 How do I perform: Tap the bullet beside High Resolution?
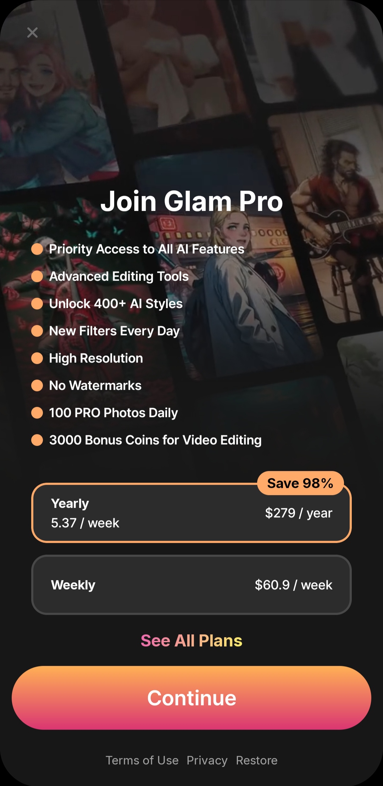click(x=37, y=358)
